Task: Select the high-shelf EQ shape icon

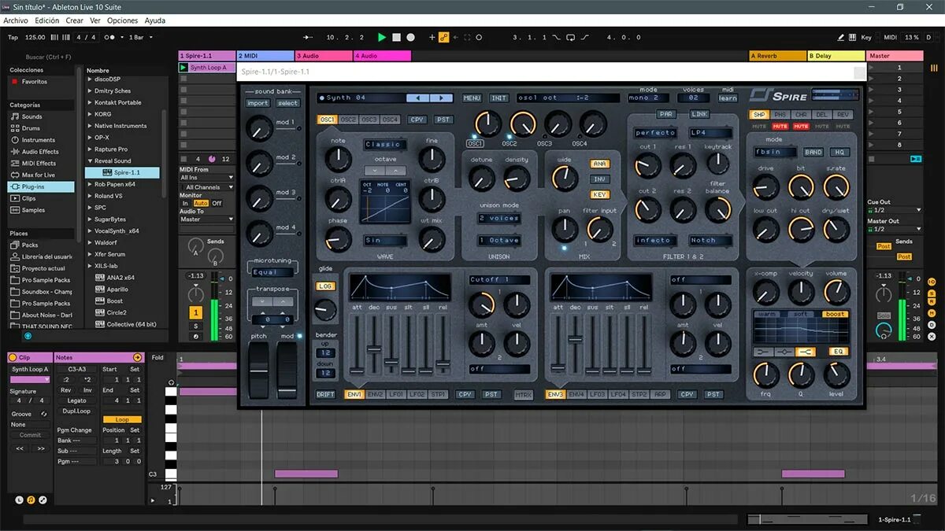Action: click(805, 352)
